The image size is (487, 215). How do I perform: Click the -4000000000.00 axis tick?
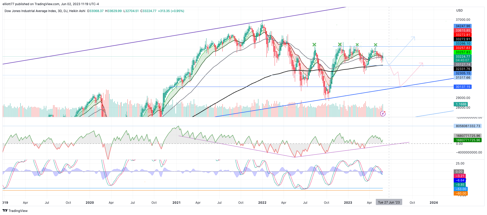click(468, 152)
